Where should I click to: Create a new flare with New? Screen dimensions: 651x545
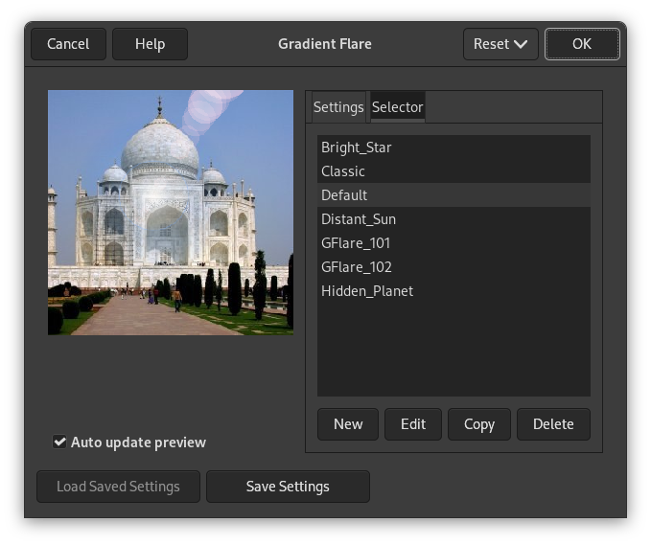[348, 424]
